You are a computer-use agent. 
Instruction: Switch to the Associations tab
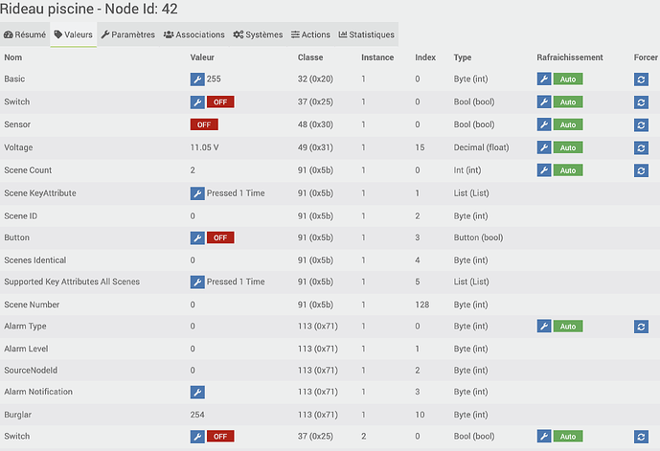click(x=194, y=34)
